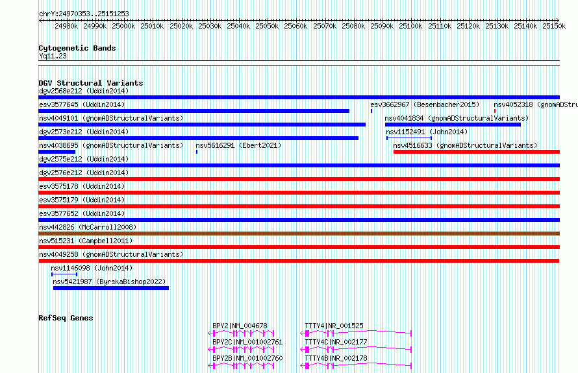Screen dimensions: 578x373
Task: Click nsv4038695 (gnomADStructuralVariants) label
Action: coord(111,145)
